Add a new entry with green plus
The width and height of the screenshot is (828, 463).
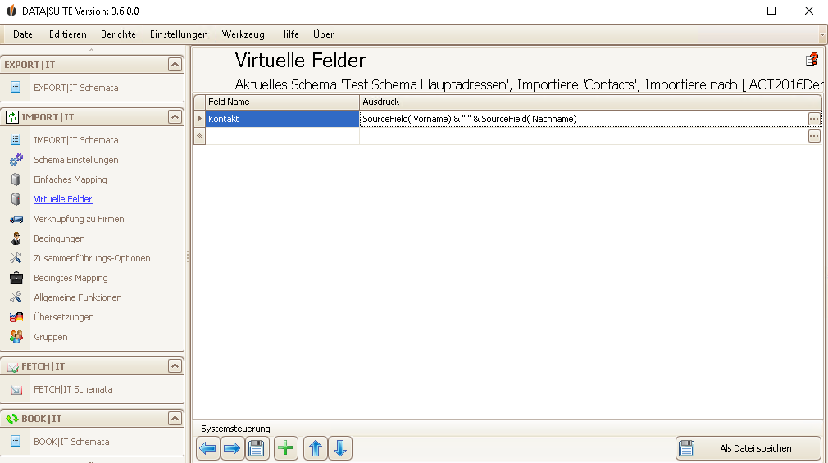click(285, 448)
